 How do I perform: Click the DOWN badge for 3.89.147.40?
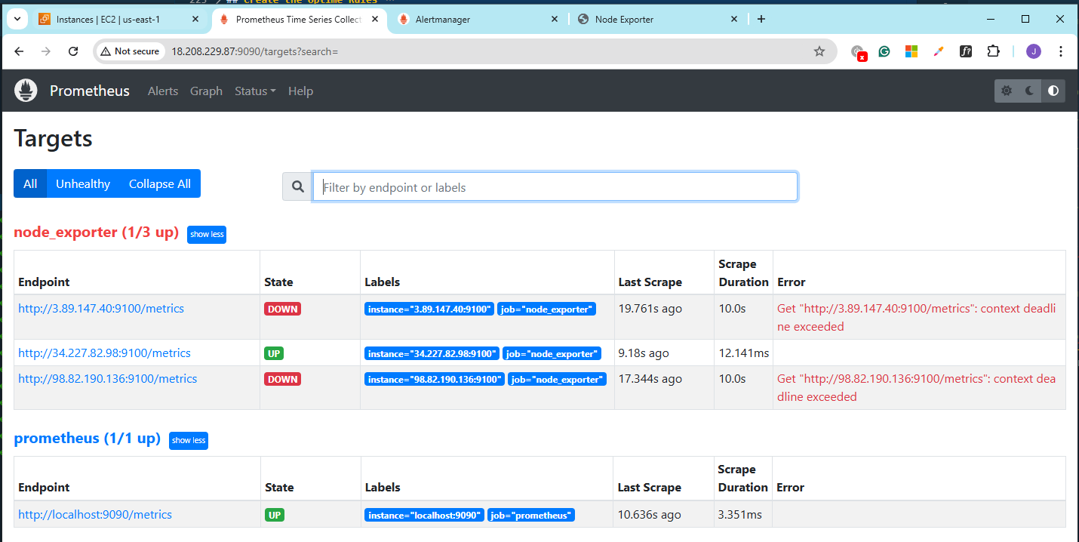282,309
